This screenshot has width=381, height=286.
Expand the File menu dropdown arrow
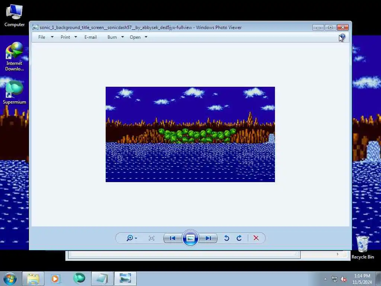tap(52, 37)
